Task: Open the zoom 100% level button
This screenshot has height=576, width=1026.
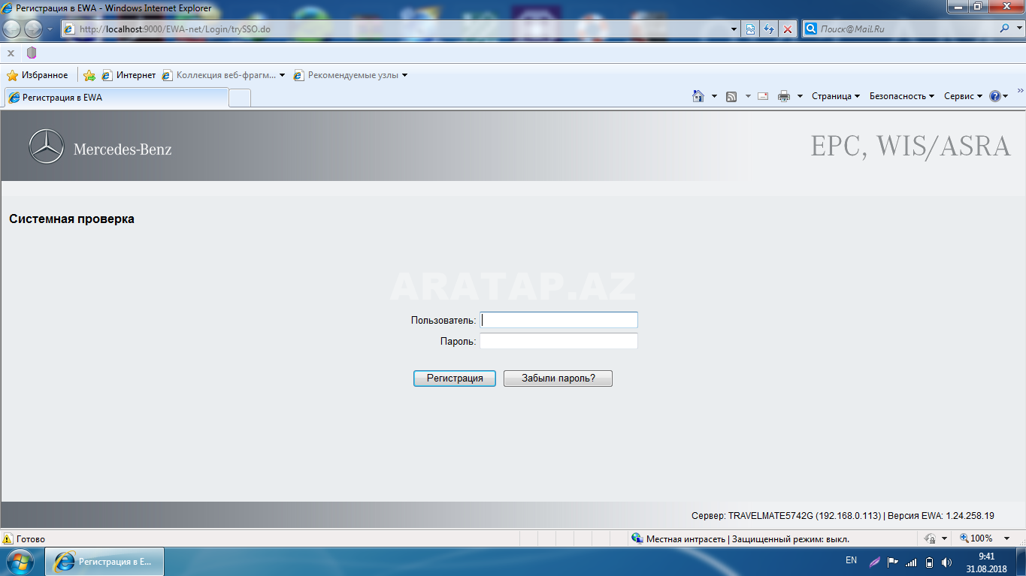Action: (x=977, y=538)
